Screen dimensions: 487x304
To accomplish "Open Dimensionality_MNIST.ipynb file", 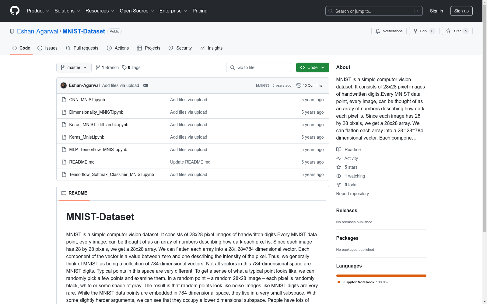I will (x=96, y=112).
